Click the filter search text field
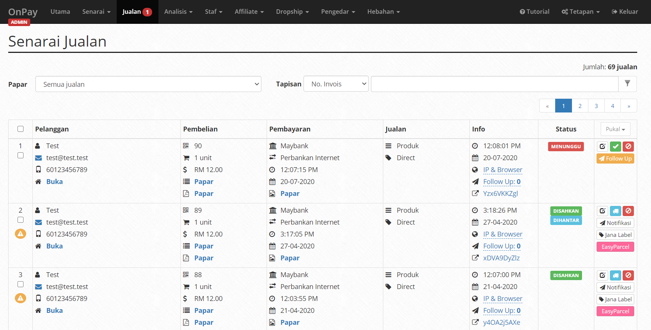 tap(494, 84)
